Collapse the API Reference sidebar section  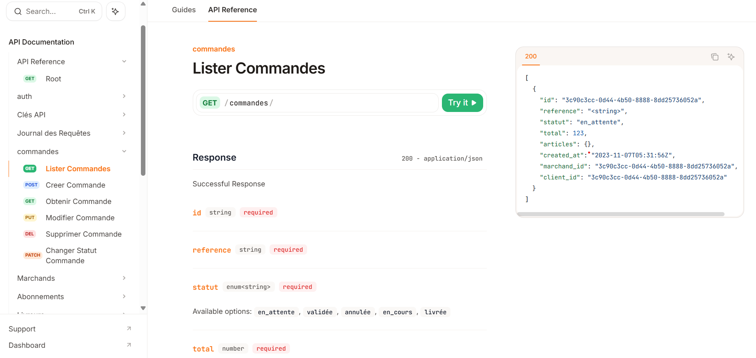pos(124,62)
